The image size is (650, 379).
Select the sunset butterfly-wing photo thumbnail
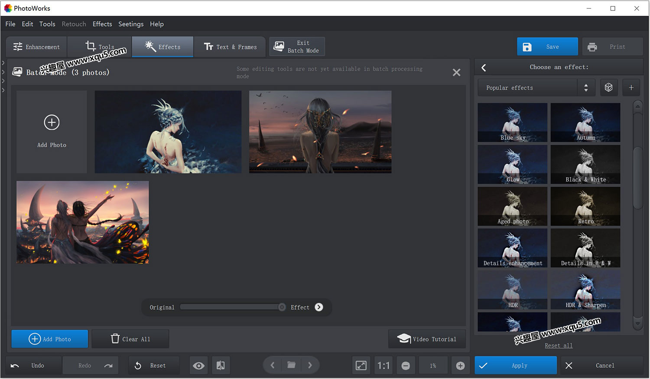tap(83, 222)
